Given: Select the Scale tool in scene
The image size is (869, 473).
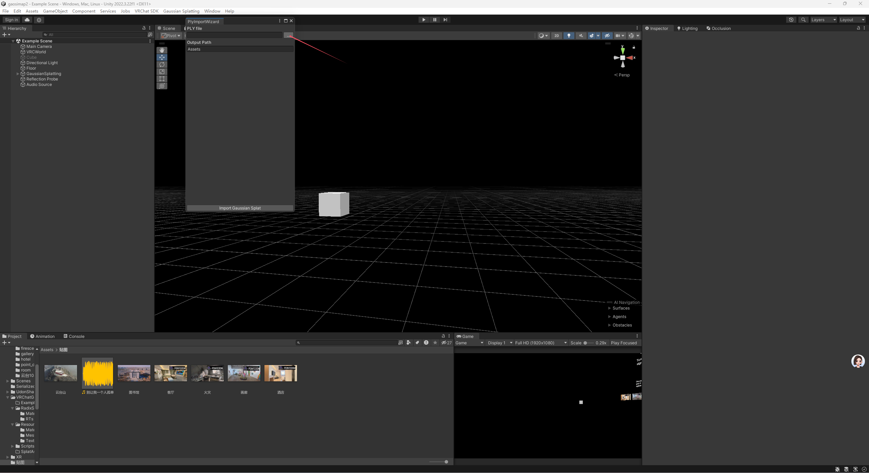Looking at the screenshot, I should click(162, 72).
